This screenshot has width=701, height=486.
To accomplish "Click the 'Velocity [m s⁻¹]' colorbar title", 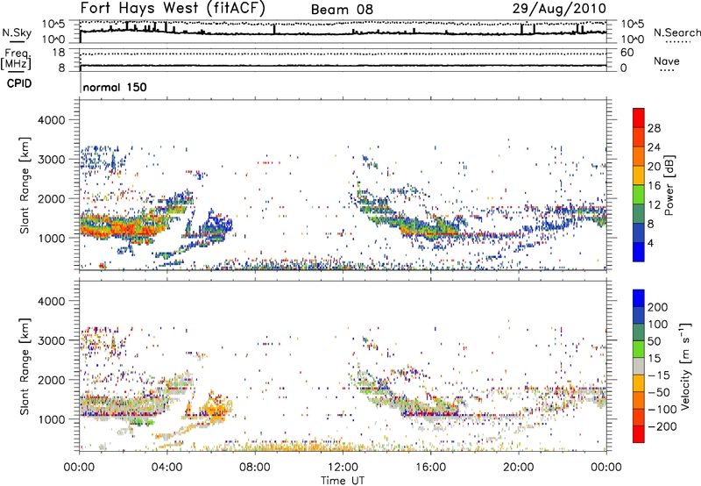I will click(x=685, y=366).
